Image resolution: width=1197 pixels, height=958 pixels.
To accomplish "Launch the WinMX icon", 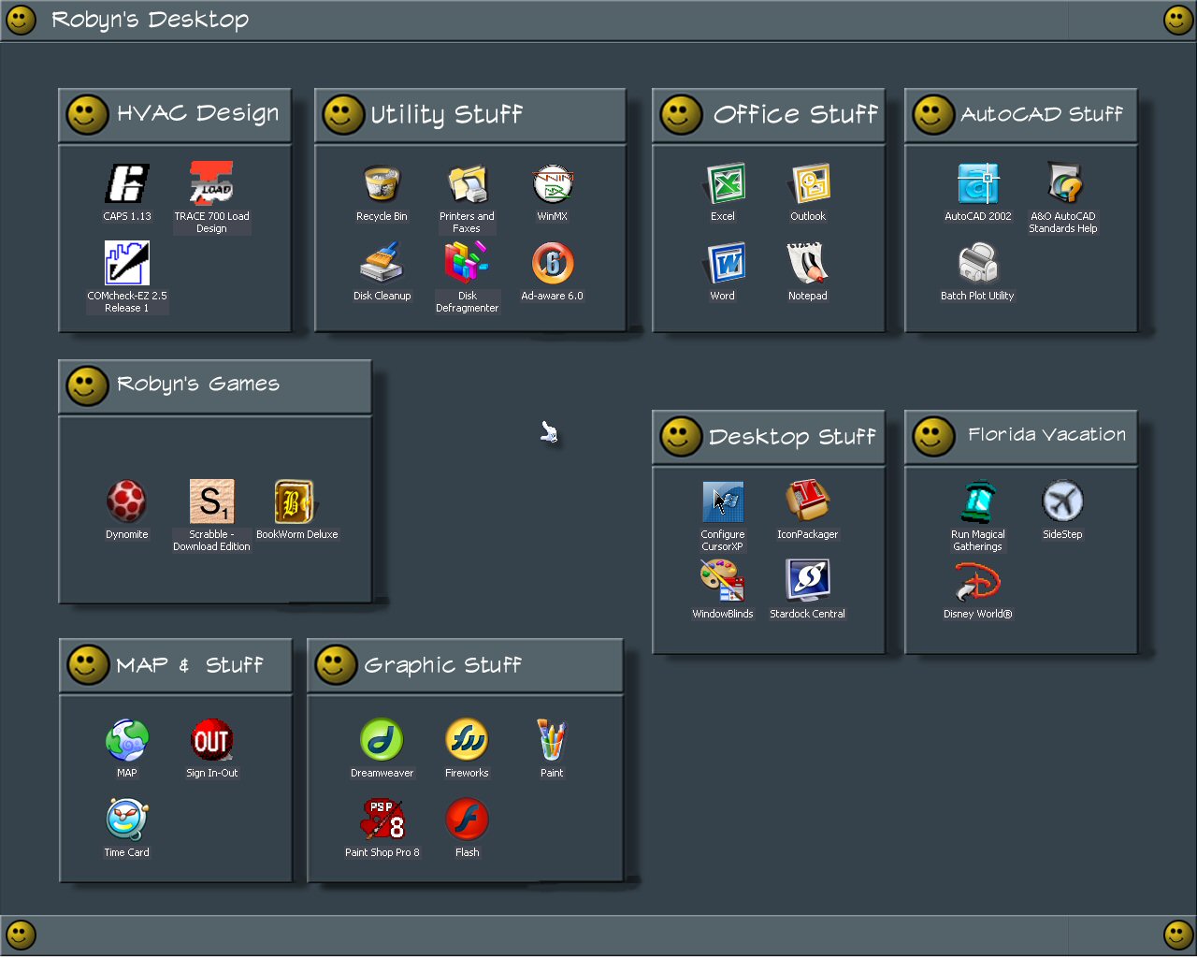I will coord(552,183).
